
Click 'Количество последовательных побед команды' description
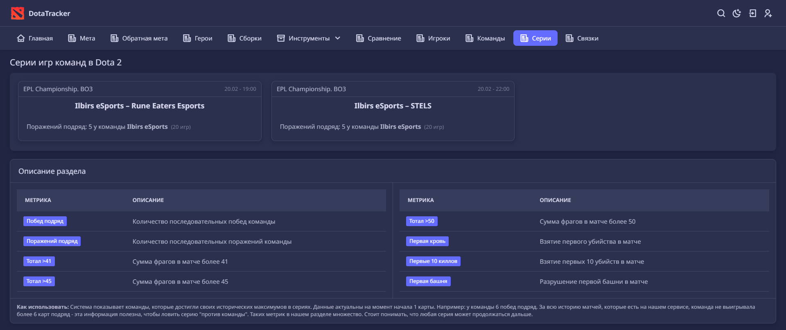[204, 222]
